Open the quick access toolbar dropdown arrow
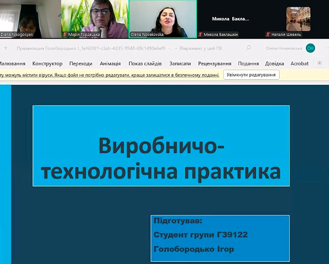The width and height of the screenshot is (329, 264). click(x=6, y=48)
